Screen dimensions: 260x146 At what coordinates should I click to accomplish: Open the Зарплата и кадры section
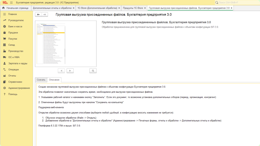coord(18,63)
